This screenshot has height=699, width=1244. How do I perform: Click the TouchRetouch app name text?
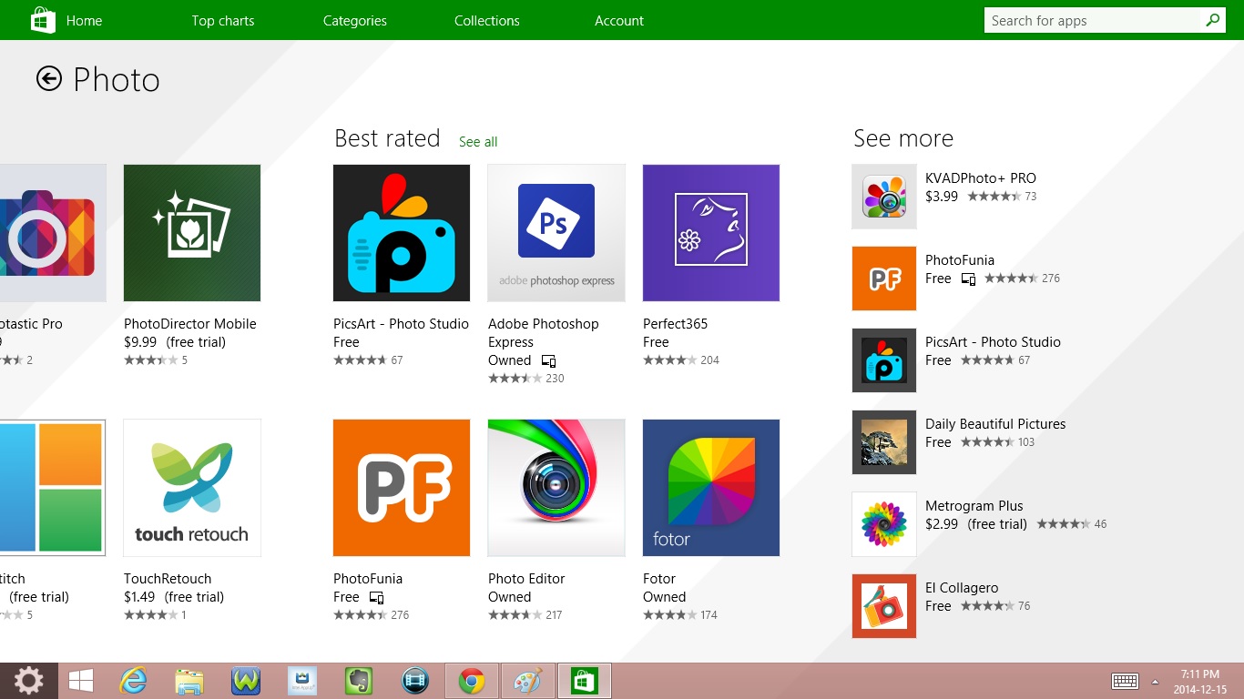click(168, 579)
